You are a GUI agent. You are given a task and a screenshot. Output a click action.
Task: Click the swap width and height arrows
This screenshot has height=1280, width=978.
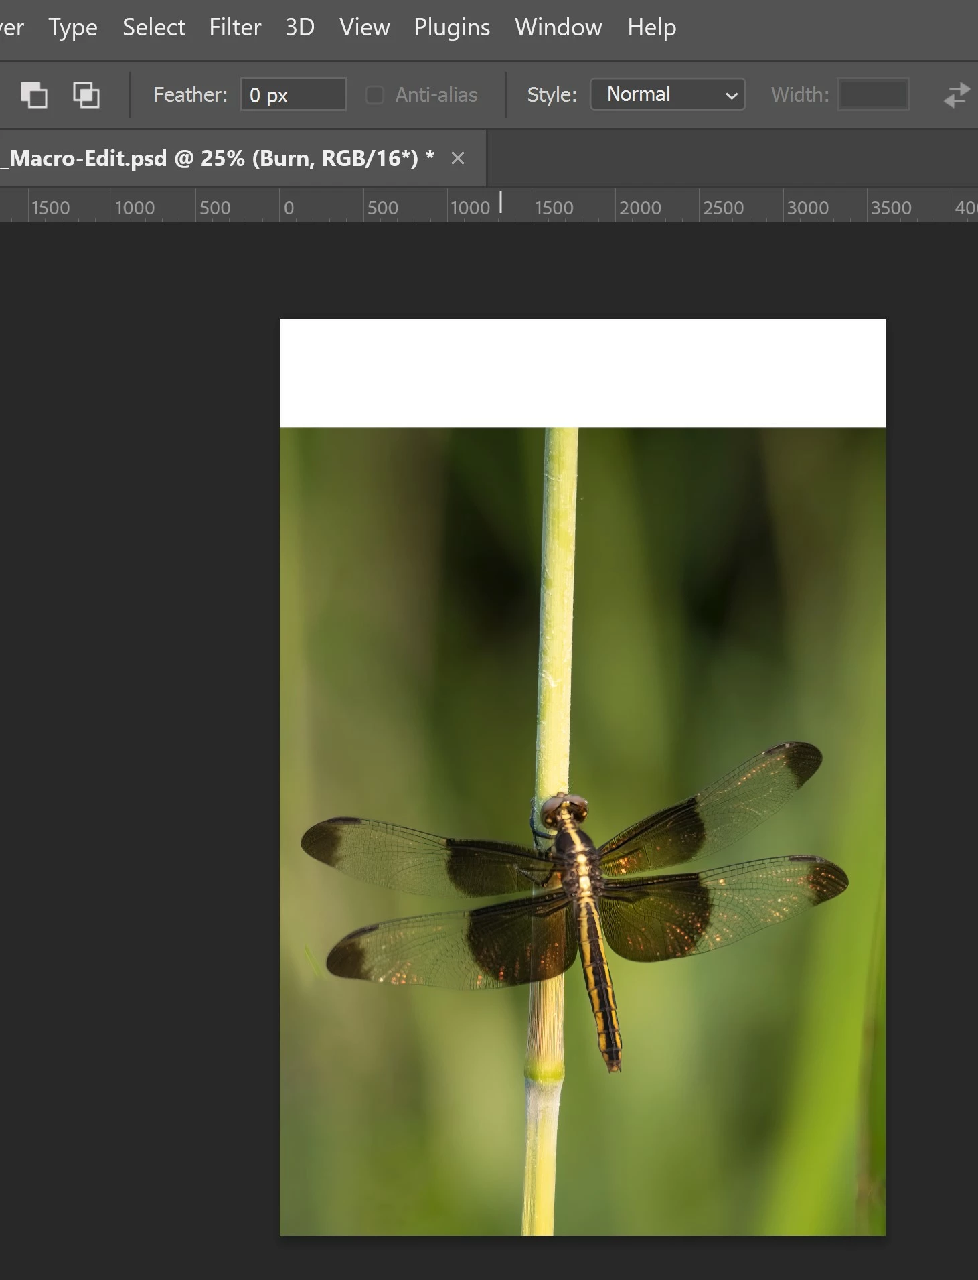tap(957, 94)
